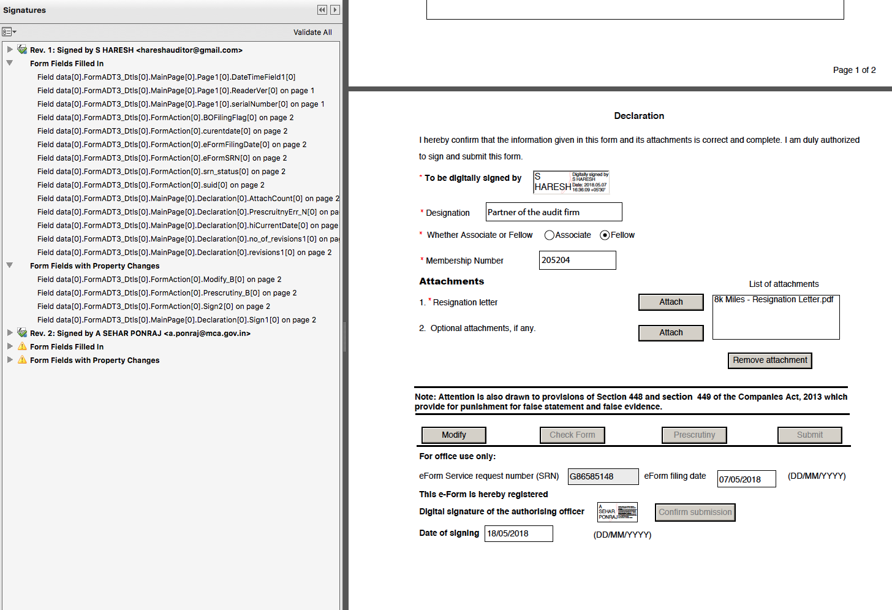Click Attach for Resignation letter
The image size is (892, 610).
click(x=671, y=302)
